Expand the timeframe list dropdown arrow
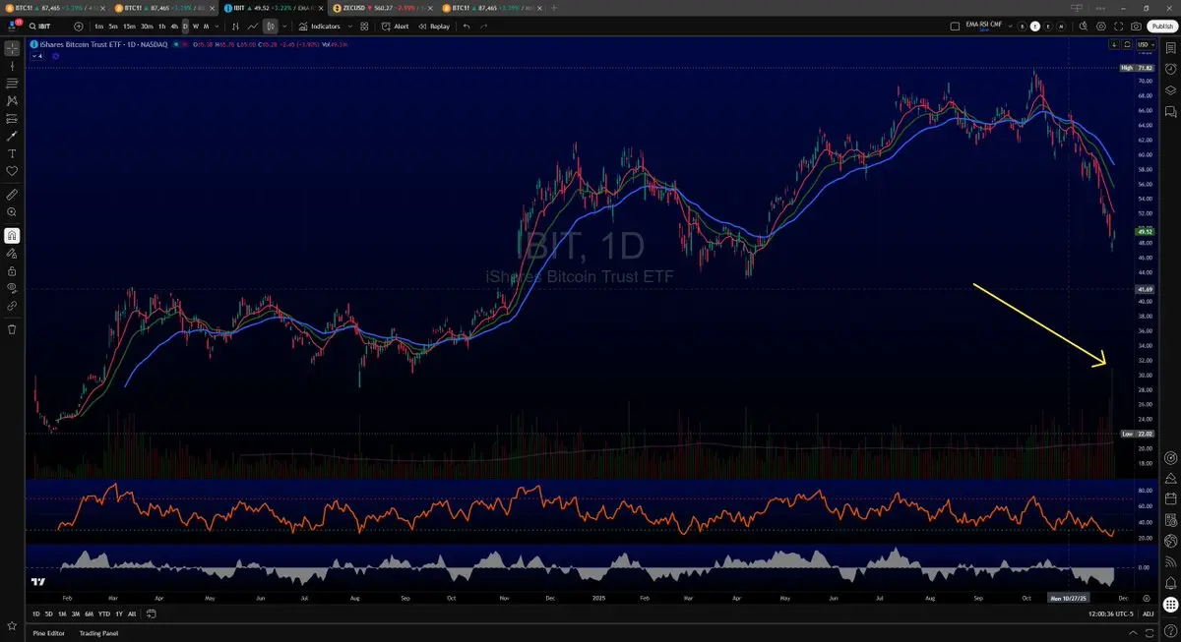The height and width of the screenshot is (642, 1181). (216, 27)
